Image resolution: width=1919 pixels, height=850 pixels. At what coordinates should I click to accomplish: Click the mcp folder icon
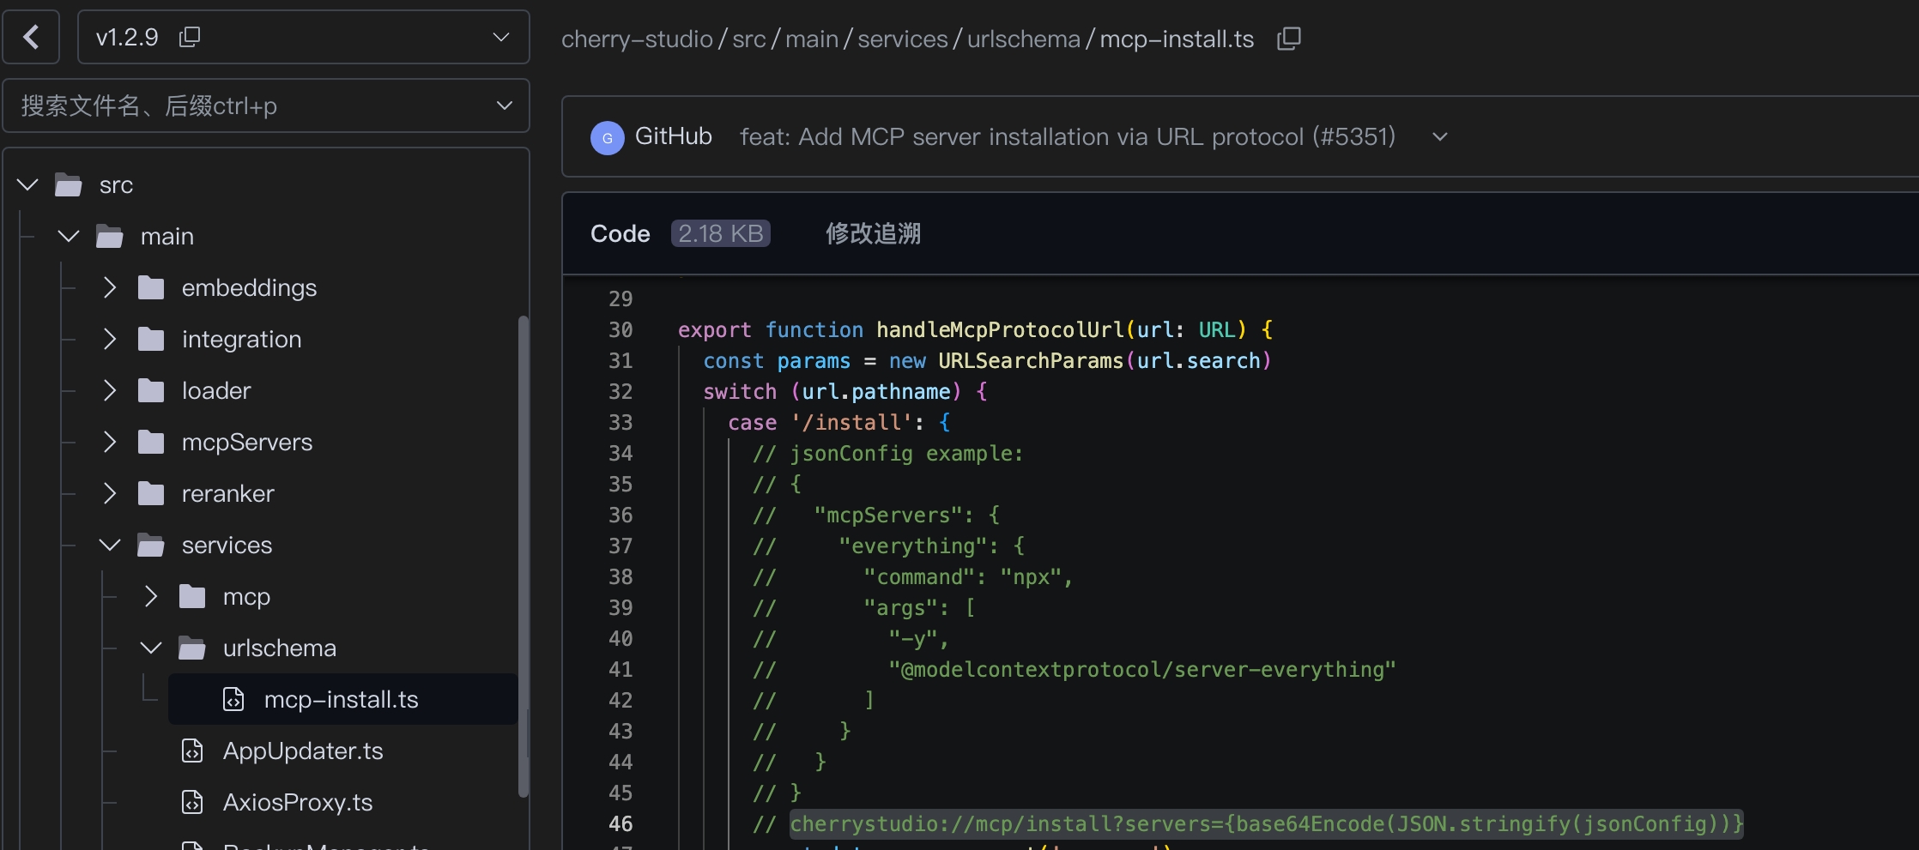(x=192, y=596)
